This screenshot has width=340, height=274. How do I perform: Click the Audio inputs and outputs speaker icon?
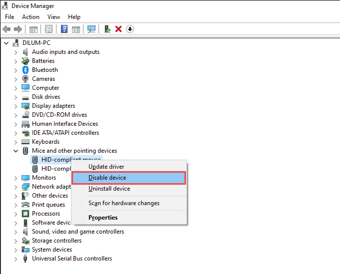(x=25, y=52)
